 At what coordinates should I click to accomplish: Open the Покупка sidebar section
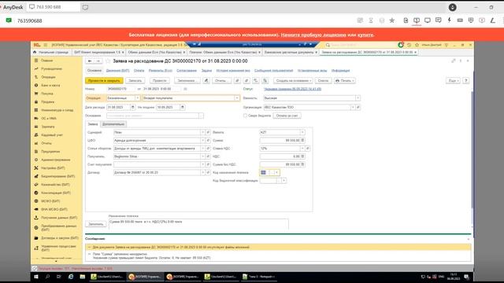47,94
